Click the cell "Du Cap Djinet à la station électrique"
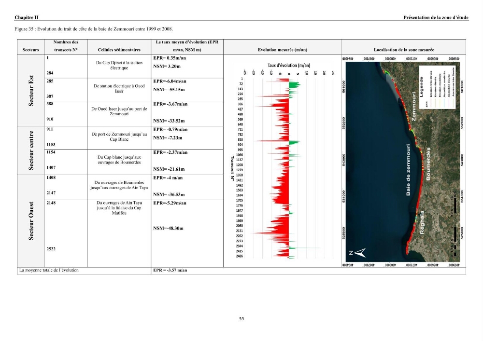483x341 pixels. (119, 65)
